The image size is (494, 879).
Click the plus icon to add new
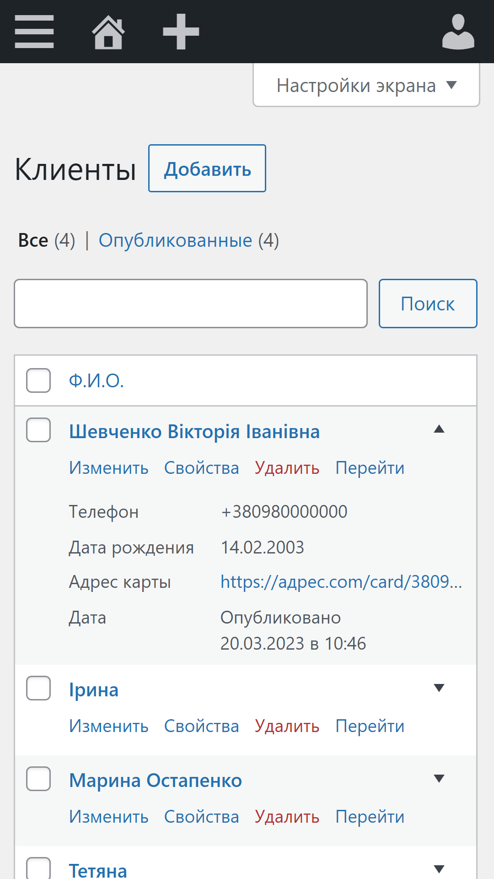181,32
